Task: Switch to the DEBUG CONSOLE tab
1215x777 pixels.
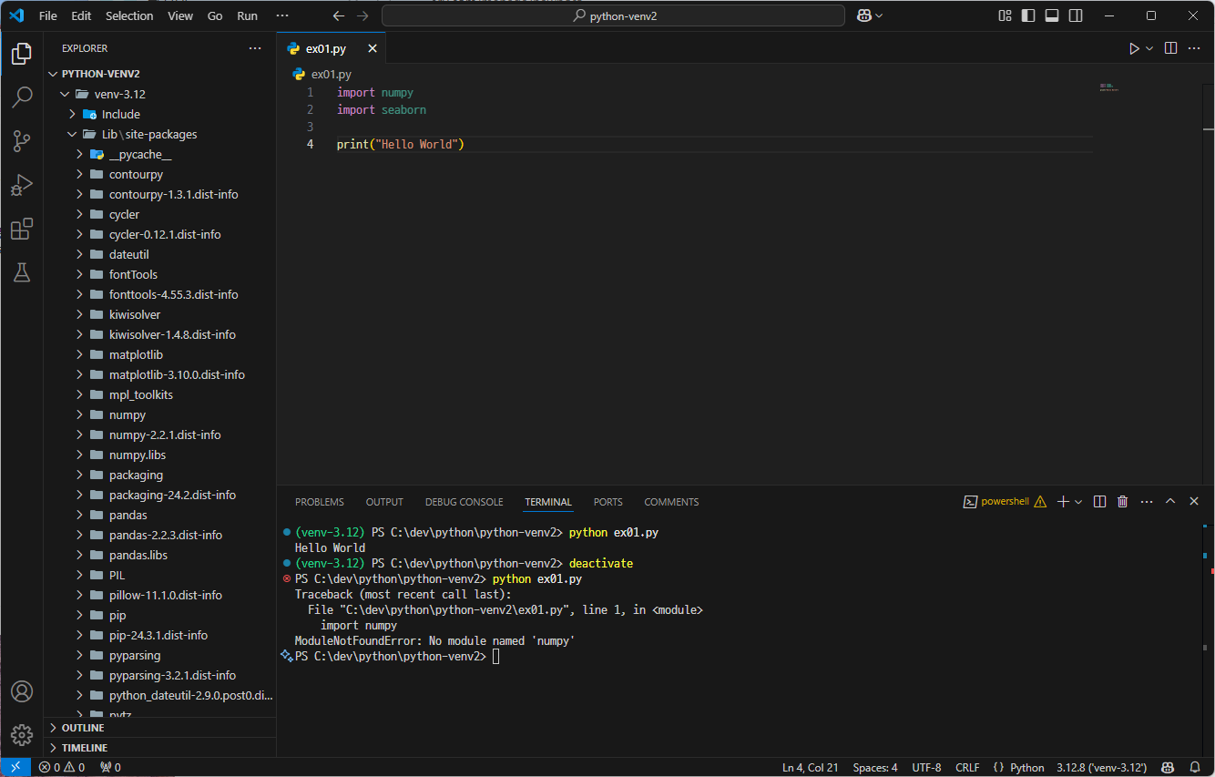Action: [464, 502]
